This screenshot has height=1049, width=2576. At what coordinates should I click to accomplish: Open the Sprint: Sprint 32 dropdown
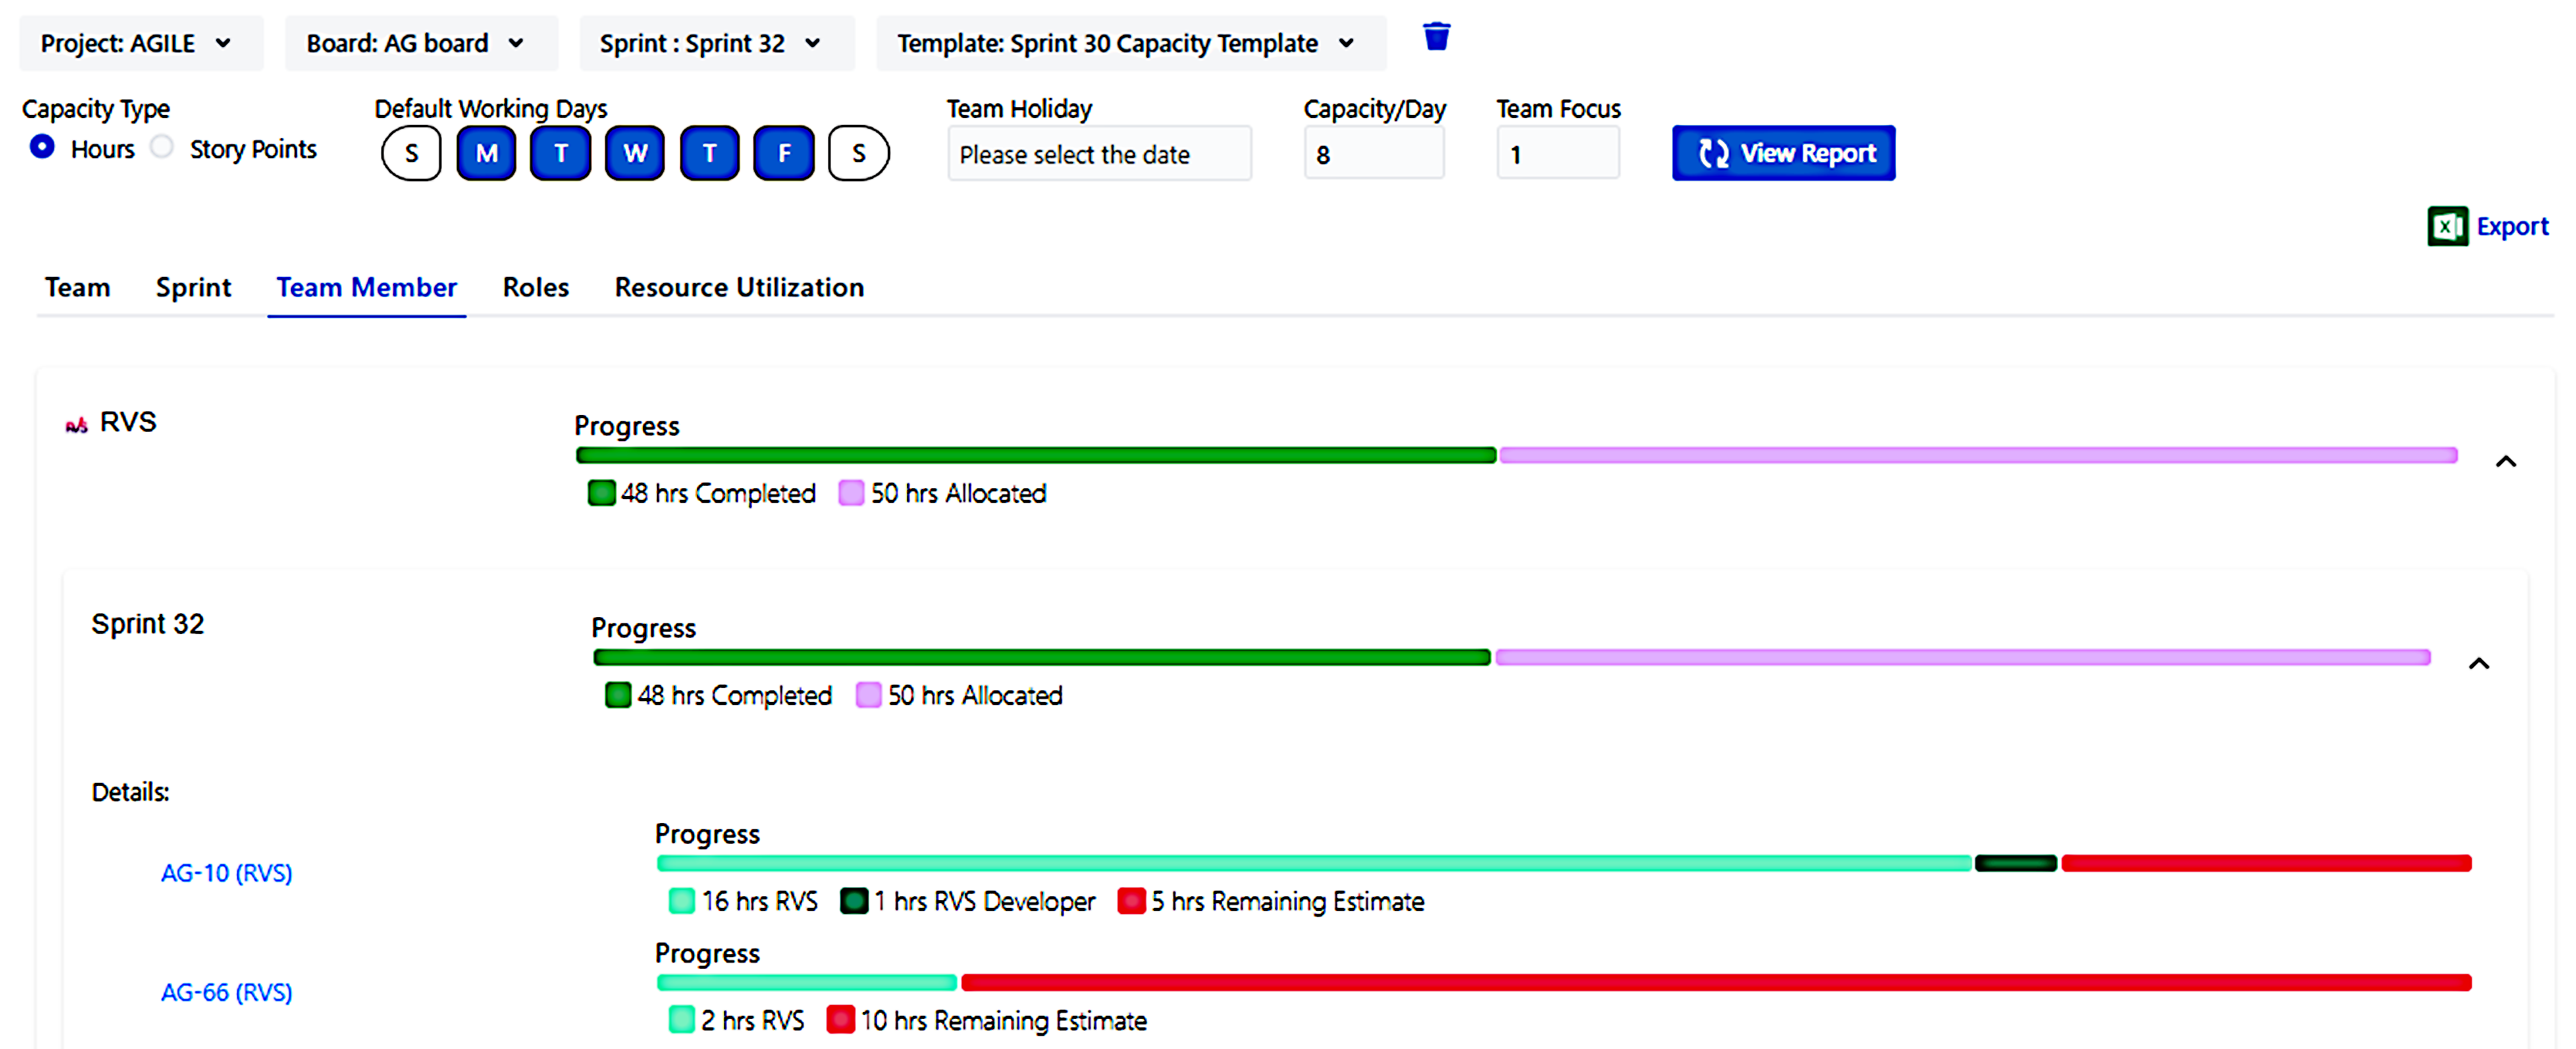tap(716, 43)
